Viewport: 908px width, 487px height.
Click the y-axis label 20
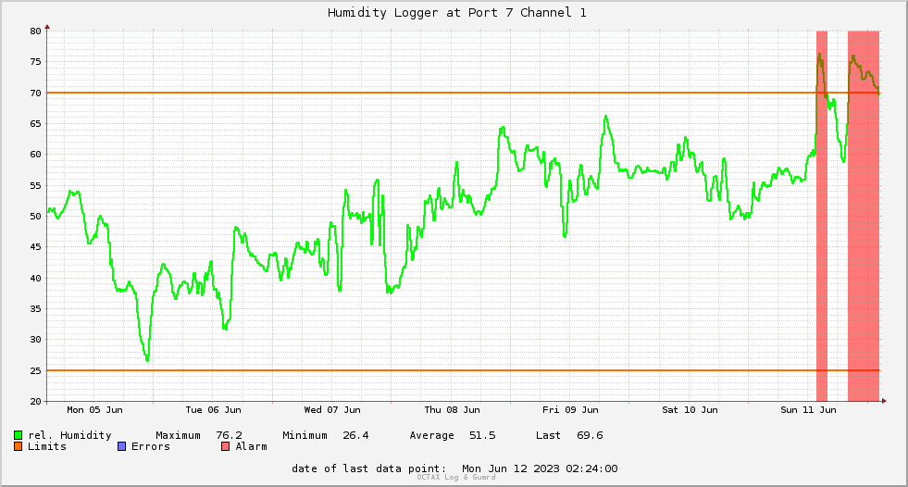(x=36, y=401)
